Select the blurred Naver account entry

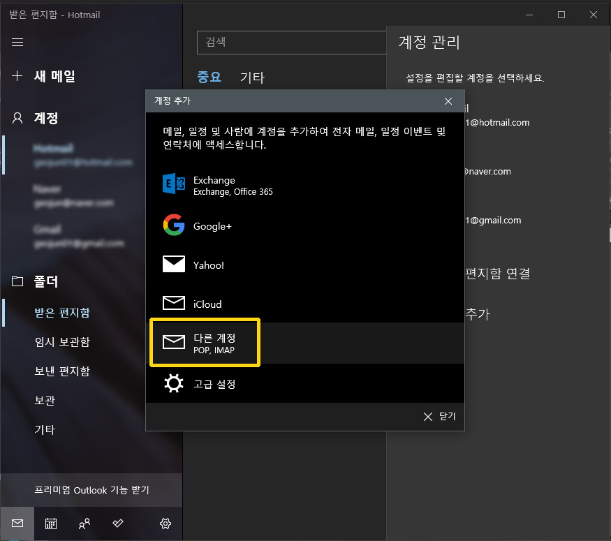point(73,195)
